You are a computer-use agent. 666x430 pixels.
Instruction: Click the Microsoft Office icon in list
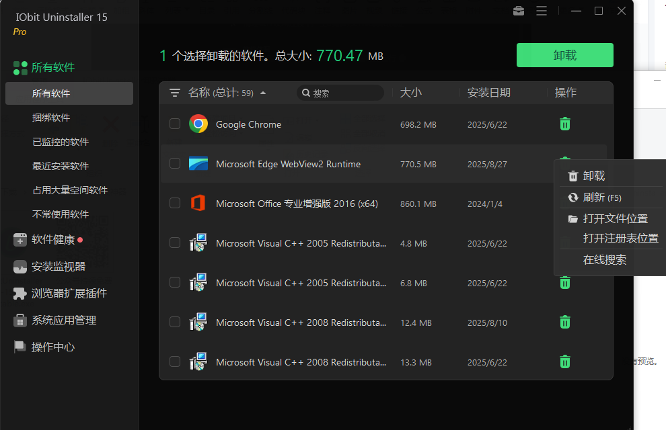pyautogui.click(x=198, y=203)
